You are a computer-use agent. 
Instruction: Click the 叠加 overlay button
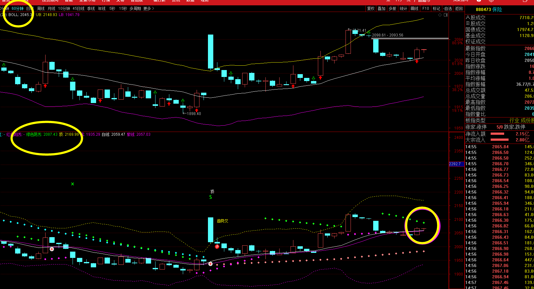pyautogui.click(x=382, y=8)
